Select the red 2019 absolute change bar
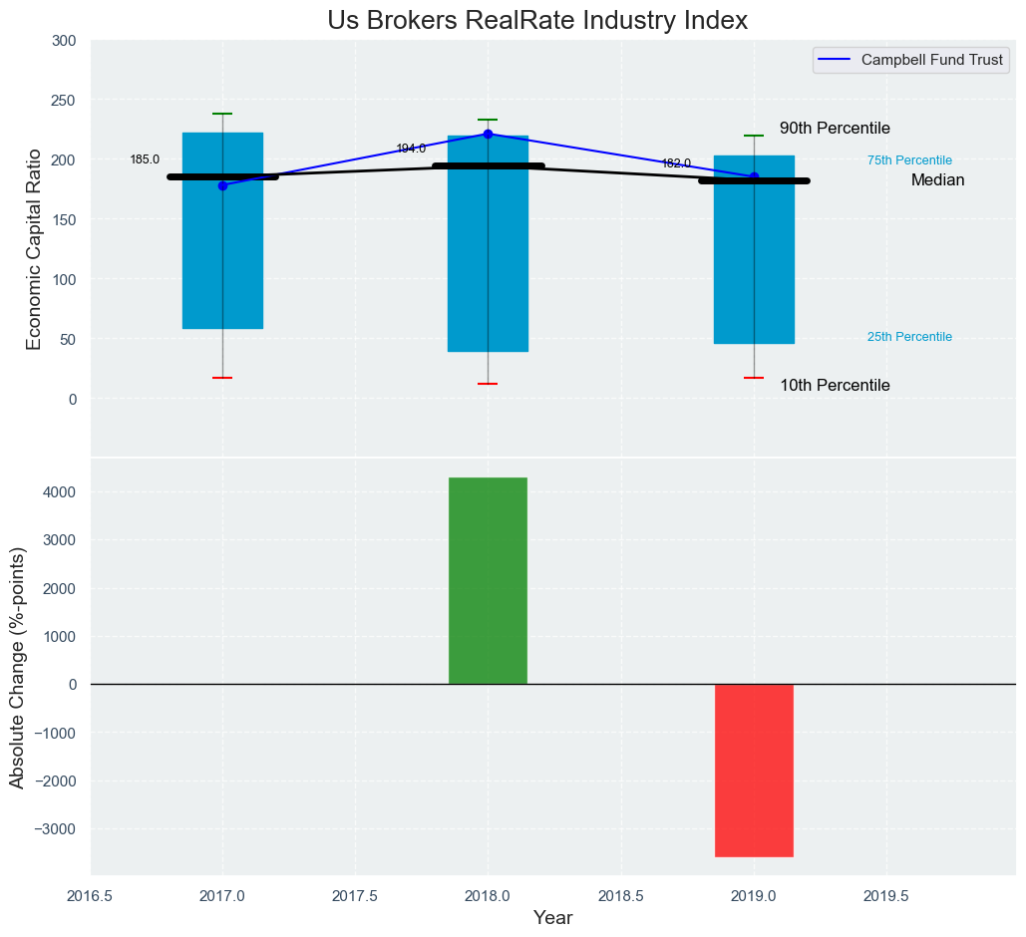1026x937 pixels. click(x=754, y=770)
